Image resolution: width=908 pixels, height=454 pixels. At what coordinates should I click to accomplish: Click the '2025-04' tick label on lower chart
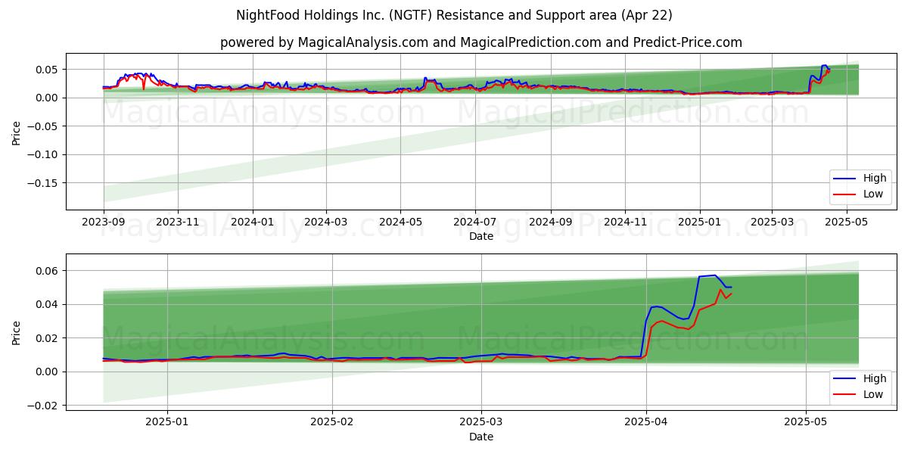(646, 423)
